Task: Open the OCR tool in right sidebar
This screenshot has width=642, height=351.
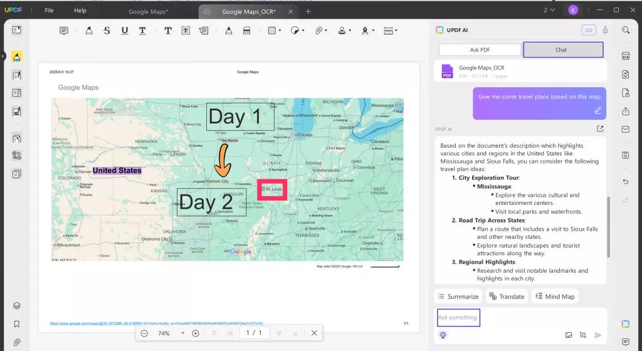Action: pyautogui.click(x=625, y=56)
